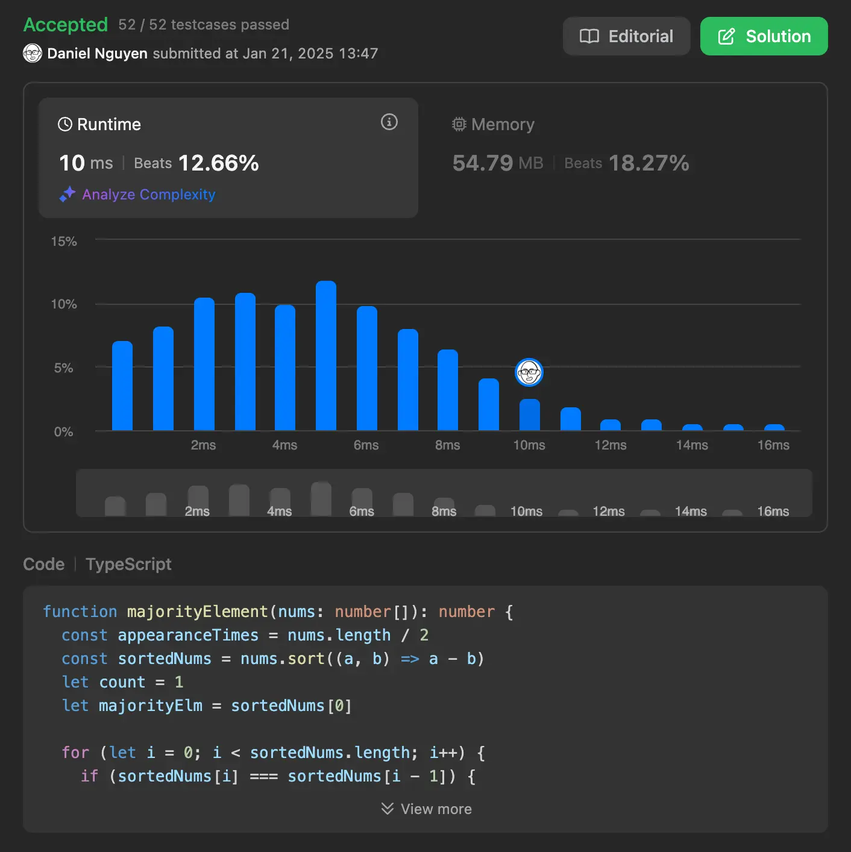Click the Solution text label
Screen dimensions: 851x852
coord(778,37)
